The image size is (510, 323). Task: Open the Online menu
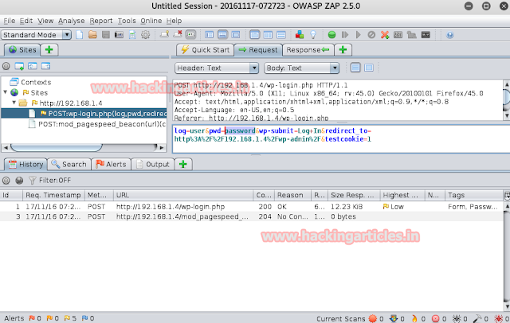tap(151, 21)
